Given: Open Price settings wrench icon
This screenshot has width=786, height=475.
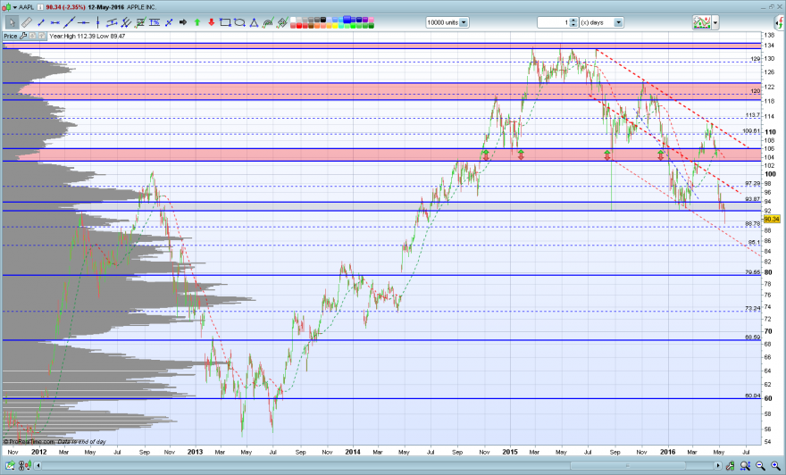Looking at the screenshot, I should tap(23, 36).
